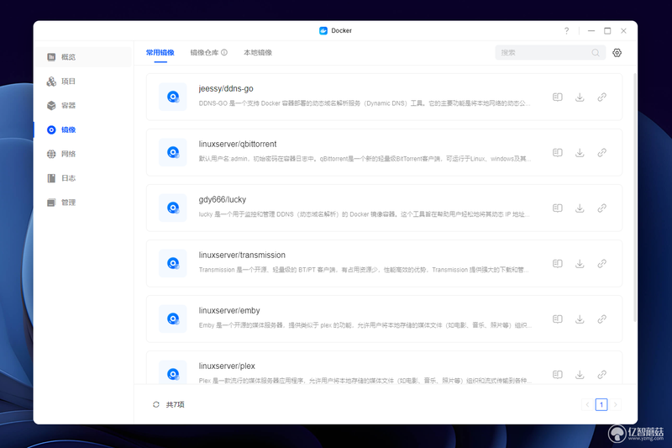Viewport: 672px width, 448px height.
Task: Focus the 搜索 search field
Action: (550, 52)
